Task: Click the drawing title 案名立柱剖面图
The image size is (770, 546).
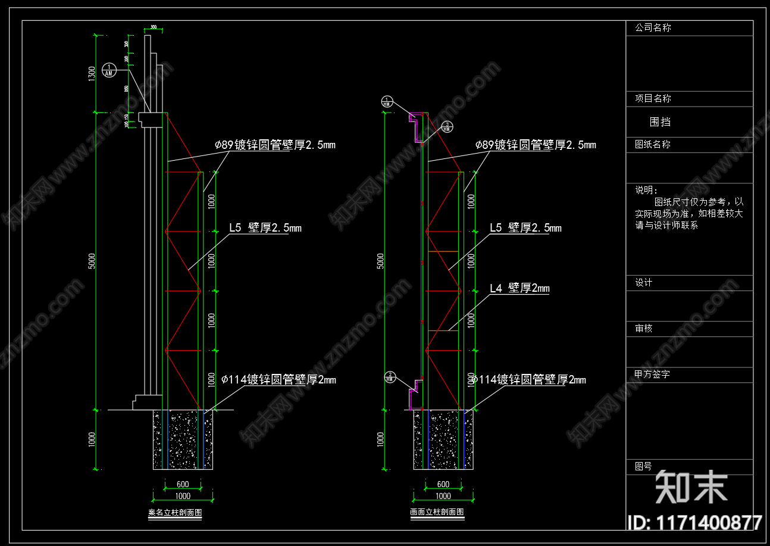Action: (174, 512)
